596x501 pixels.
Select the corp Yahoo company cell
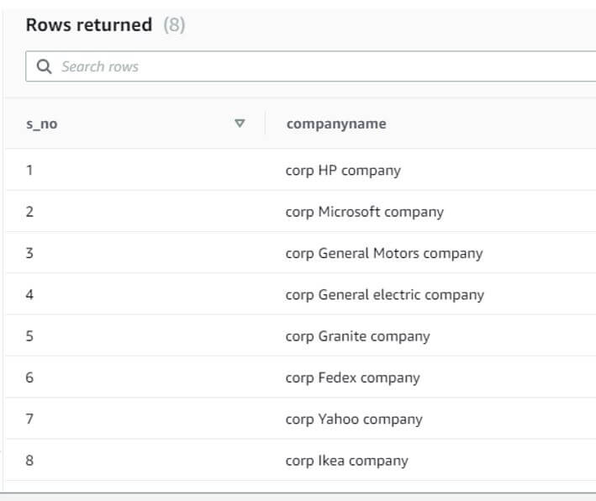tap(354, 419)
